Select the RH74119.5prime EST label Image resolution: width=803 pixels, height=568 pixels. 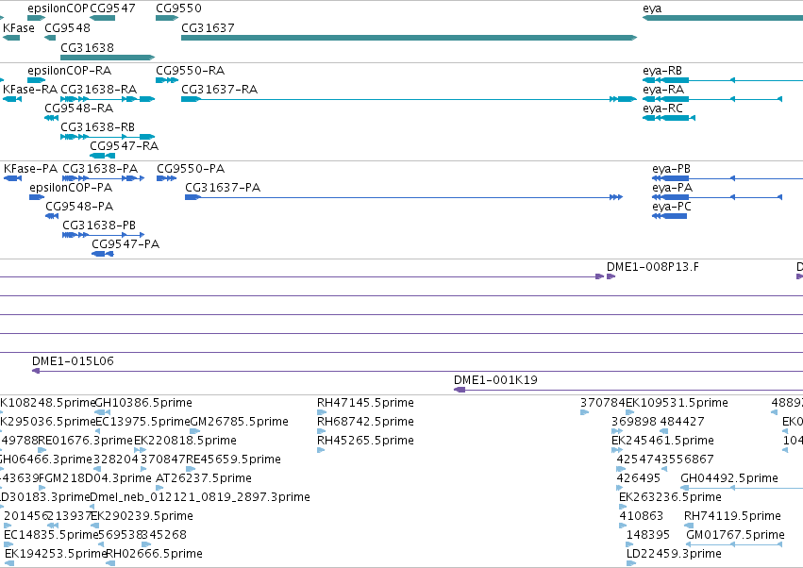(733, 516)
